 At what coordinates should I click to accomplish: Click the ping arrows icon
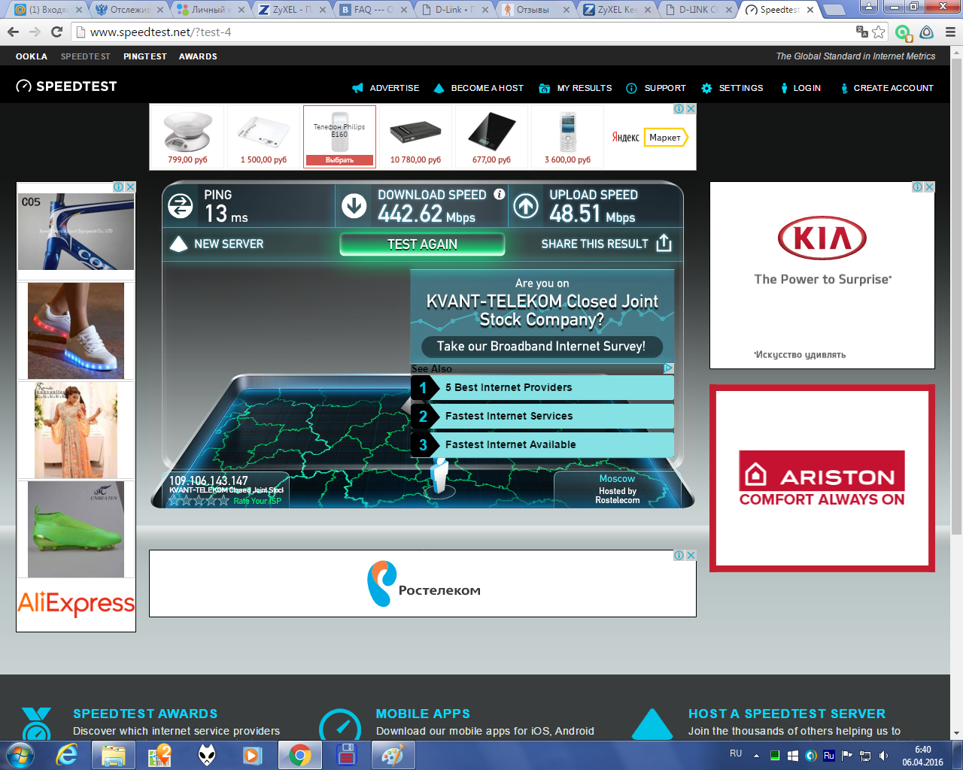coord(180,206)
